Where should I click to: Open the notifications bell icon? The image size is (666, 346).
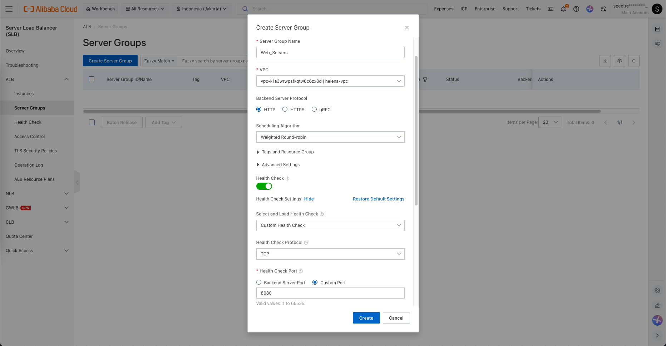(x=563, y=9)
